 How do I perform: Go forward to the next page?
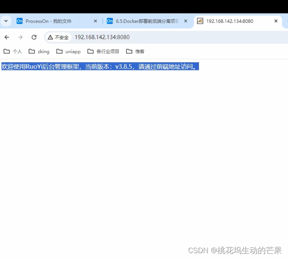point(20,37)
